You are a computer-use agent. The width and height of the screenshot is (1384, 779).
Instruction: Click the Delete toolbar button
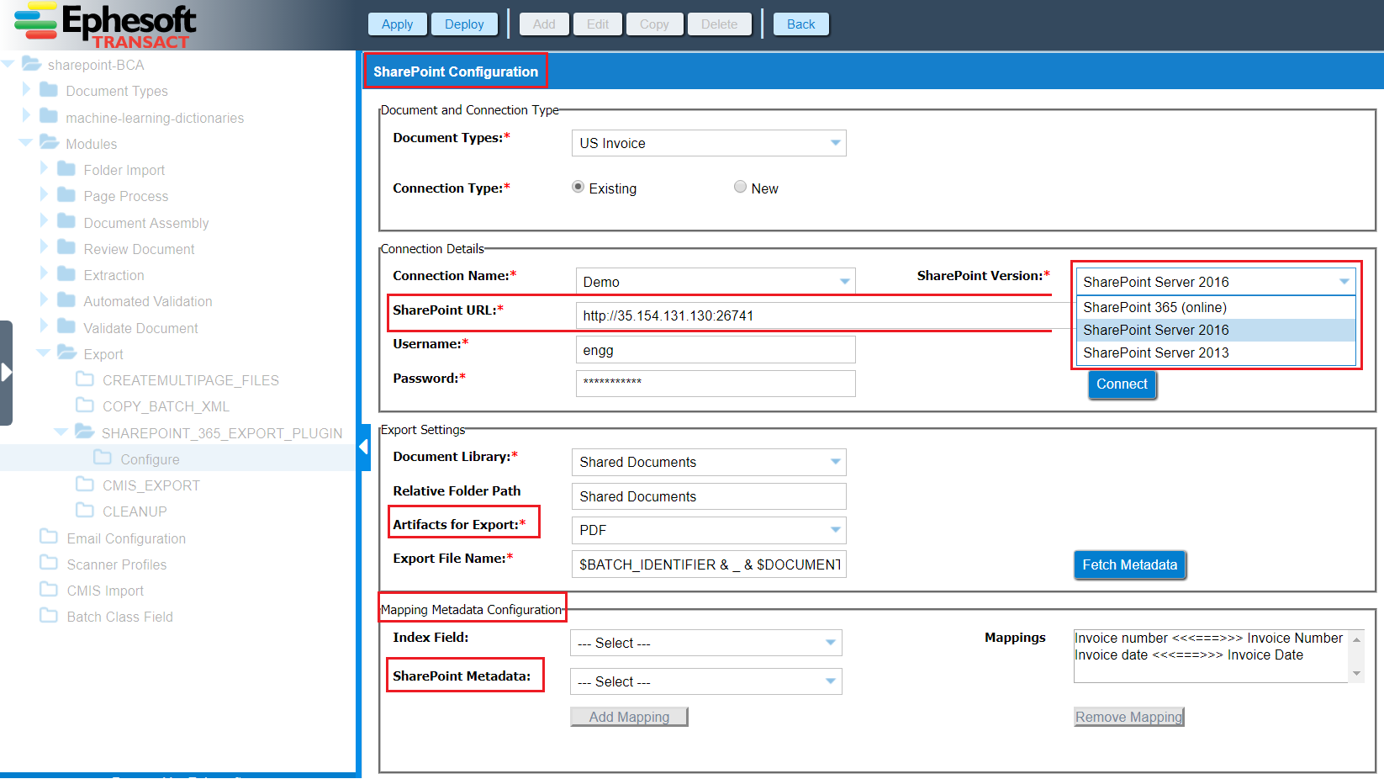point(719,24)
